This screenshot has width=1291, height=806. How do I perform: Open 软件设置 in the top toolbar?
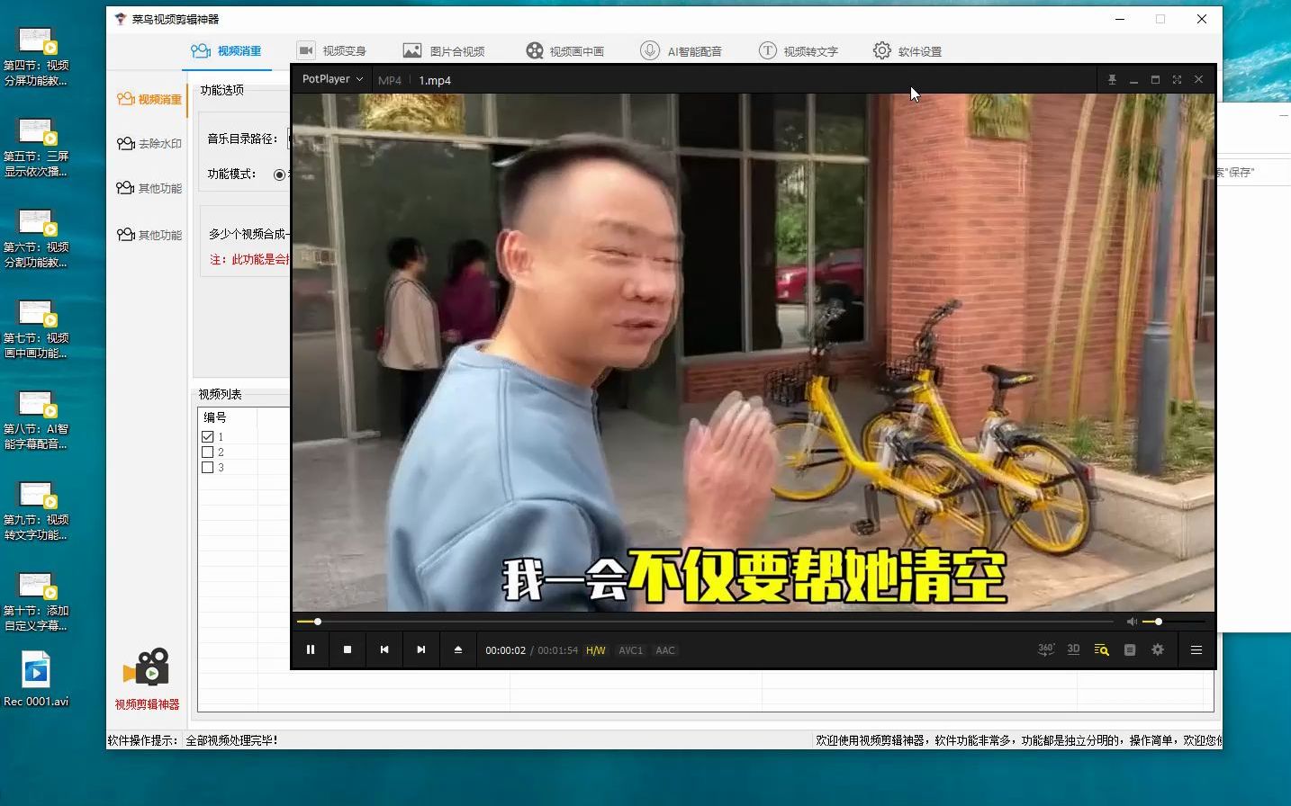(x=907, y=50)
